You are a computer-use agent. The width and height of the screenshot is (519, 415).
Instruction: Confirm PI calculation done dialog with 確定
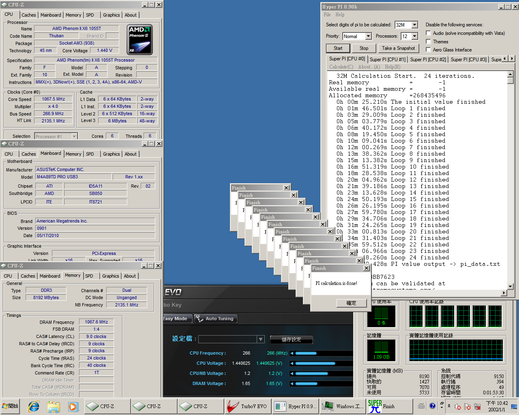pos(351,303)
